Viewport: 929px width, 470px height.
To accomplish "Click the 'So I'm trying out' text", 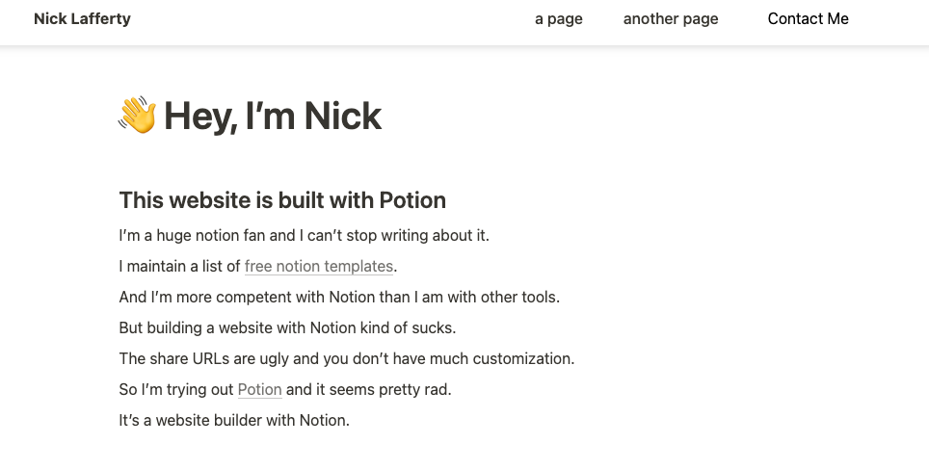I will [176, 389].
